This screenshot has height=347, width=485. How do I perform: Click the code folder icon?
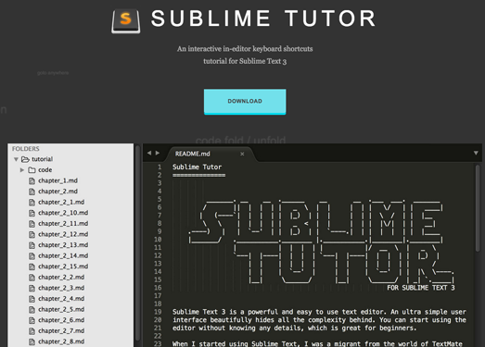32,170
